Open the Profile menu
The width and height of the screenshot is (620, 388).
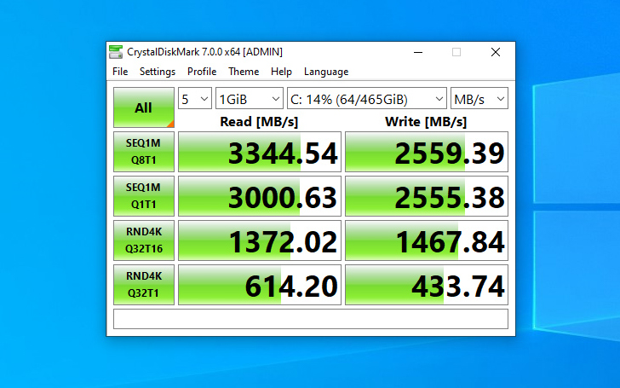[x=202, y=72]
